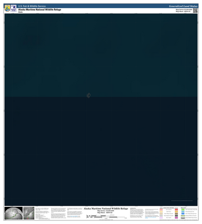The width and height of the screenshot is (202, 224).
Task: Select the magenta legend swatch
Action: coord(176,217)
